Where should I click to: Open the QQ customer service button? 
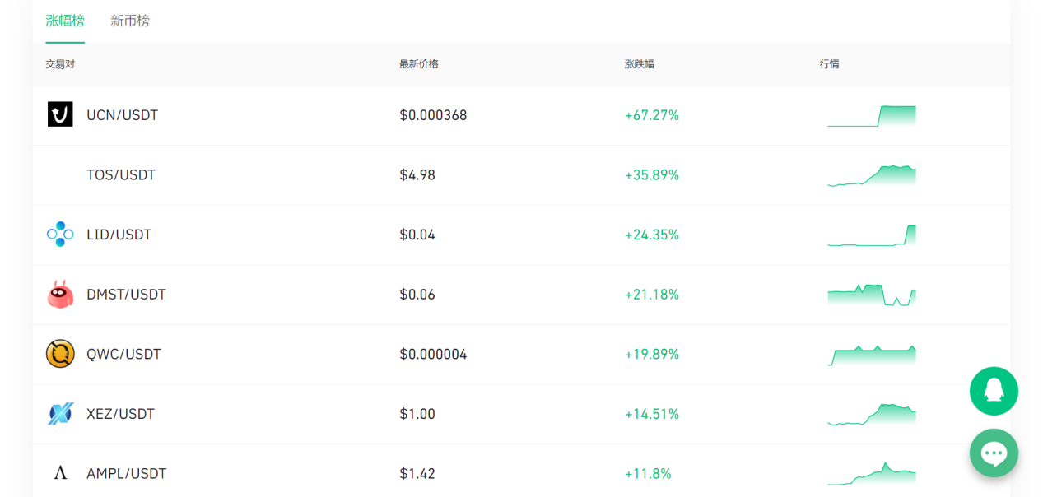point(994,391)
